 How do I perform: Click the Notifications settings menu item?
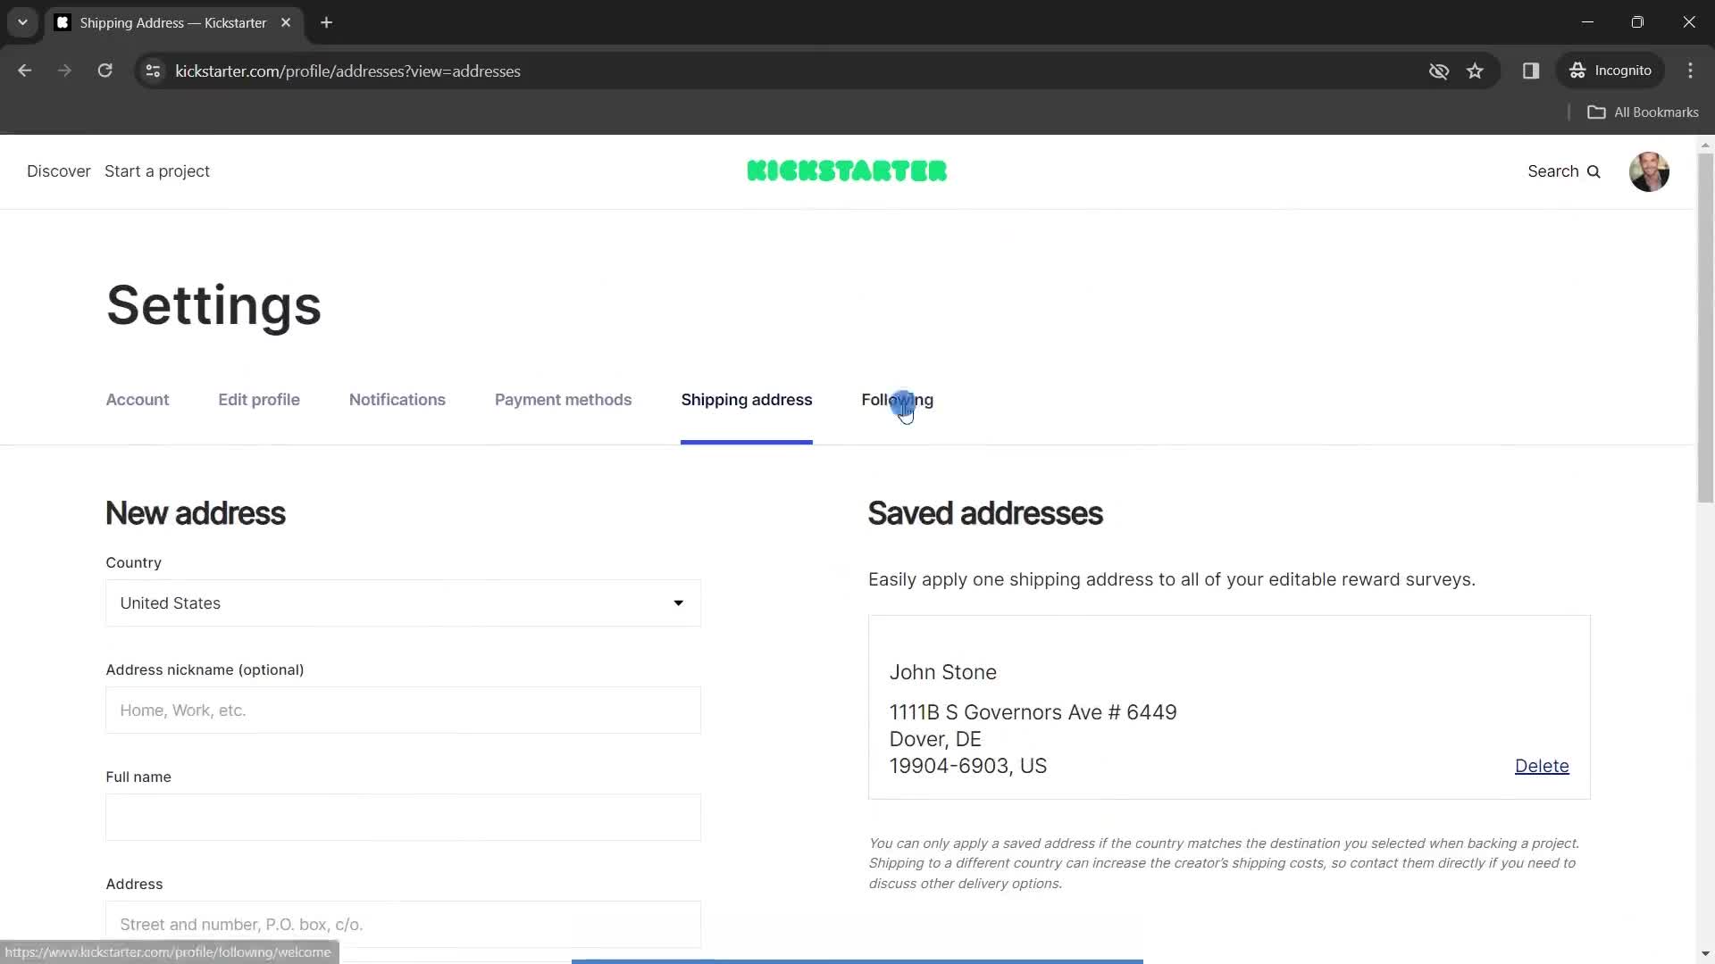point(397,399)
